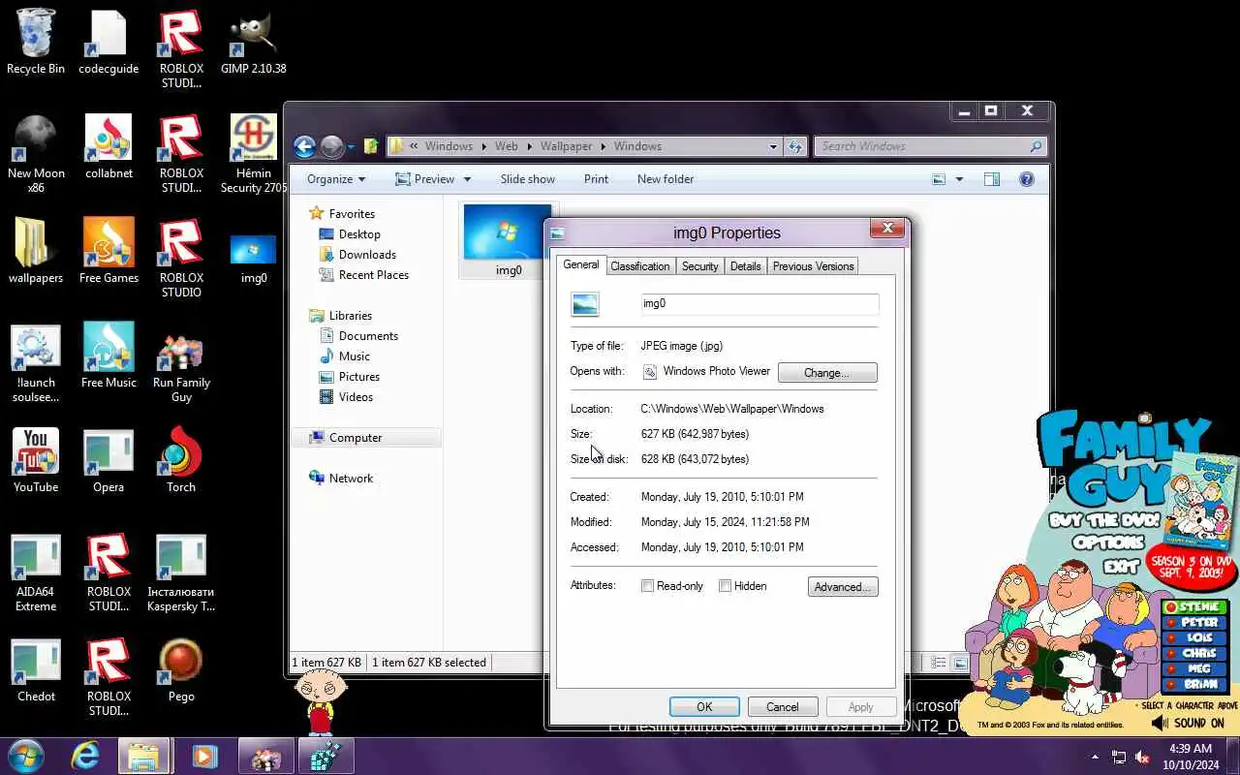Open the Organize dropdown menu
The height and width of the screenshot is (775, 1240).
[336, 179]
